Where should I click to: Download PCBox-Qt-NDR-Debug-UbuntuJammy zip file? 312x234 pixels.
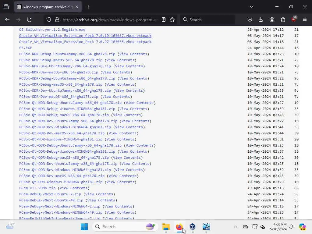[70, 103]
